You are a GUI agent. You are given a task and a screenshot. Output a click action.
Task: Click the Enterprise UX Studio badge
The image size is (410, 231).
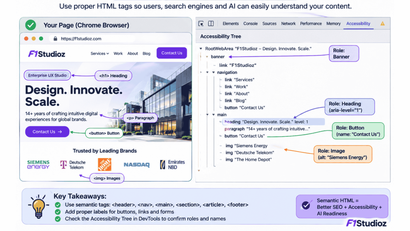coord(47,75)
